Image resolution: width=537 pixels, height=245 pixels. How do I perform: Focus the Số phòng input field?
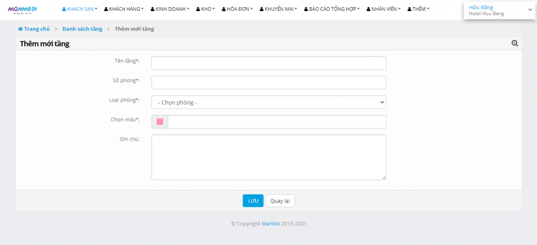click(x=268, y=83)
